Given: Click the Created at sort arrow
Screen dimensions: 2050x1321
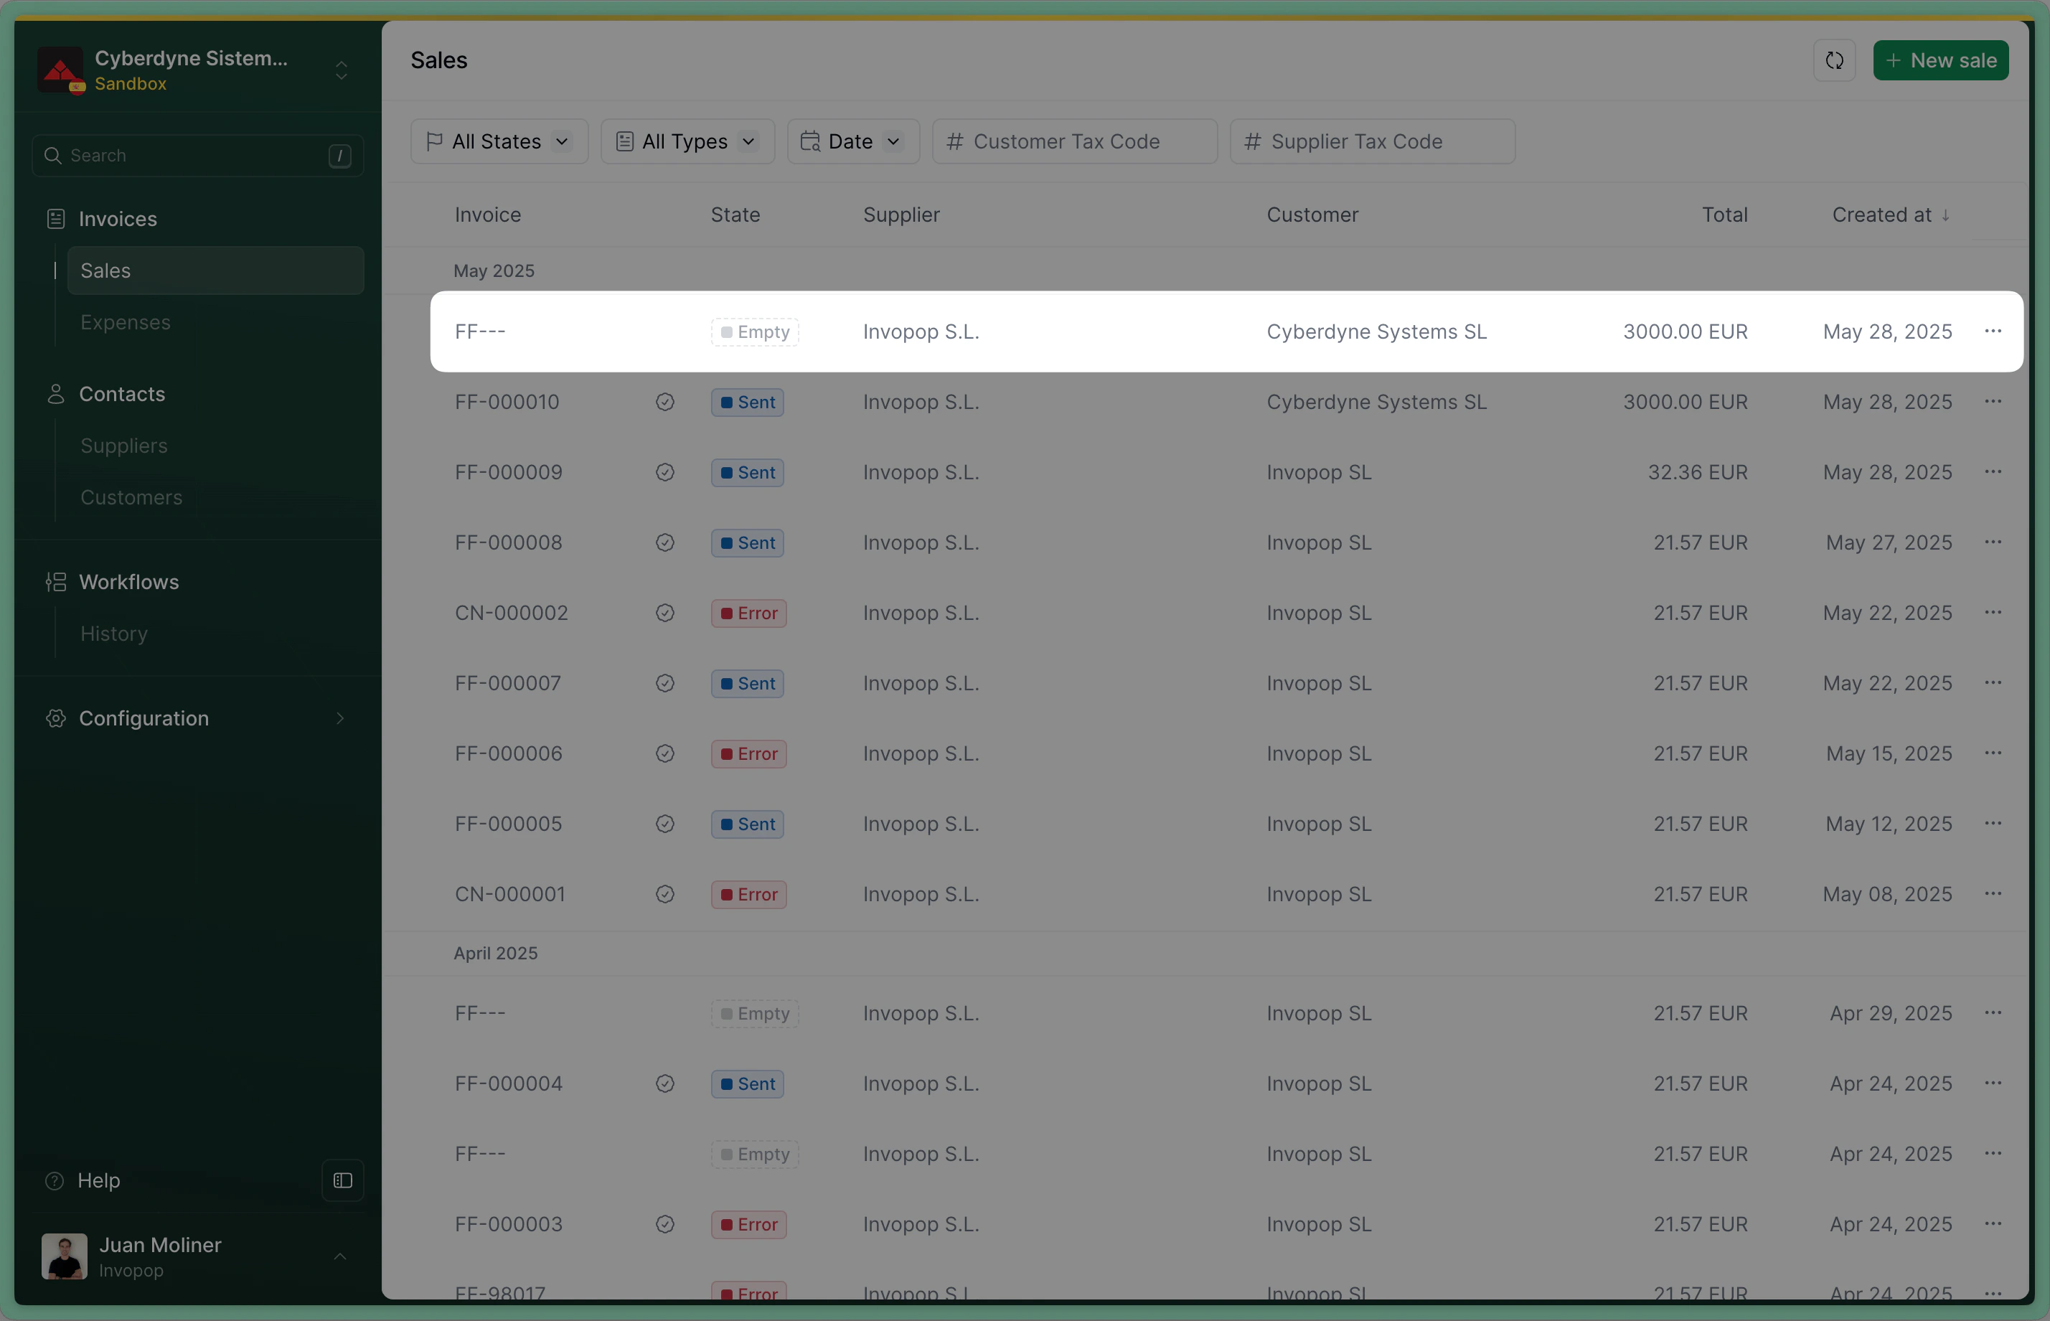Looking at the screenshot, I should pos(1945,215).
